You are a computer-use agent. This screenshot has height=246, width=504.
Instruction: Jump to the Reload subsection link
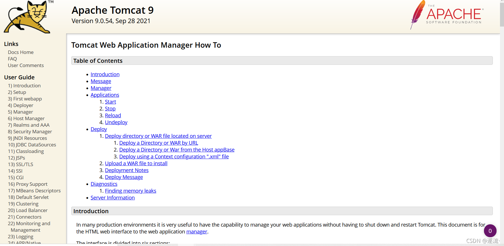[113, 116]
